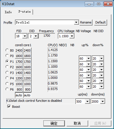Click CPU(V) value 1.4125
Image resolution: width=114 pixels, height=129 pixels.
pyautogui.click(x=53, y=50)
